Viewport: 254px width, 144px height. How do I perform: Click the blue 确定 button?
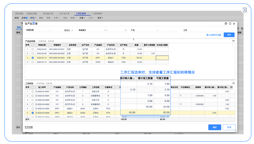[x=215, y=127]
